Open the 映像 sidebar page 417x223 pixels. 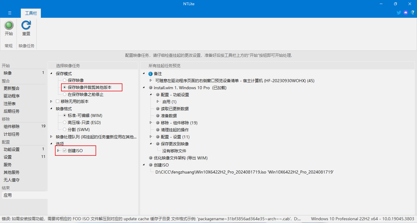(24, 73)
